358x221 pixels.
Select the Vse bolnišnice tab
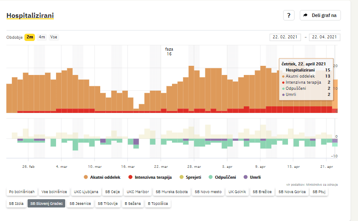point(54,192)
